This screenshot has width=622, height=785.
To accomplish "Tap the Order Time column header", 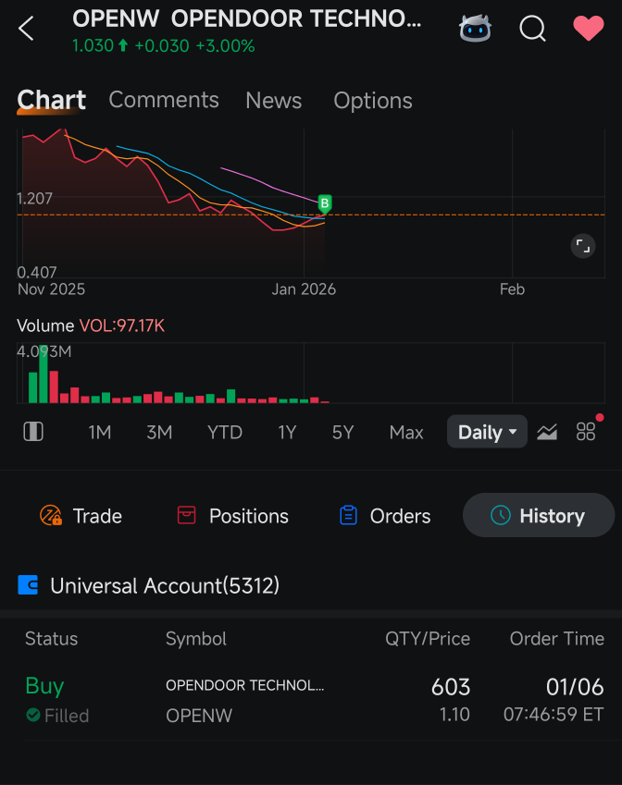I will tap(557, 639).
